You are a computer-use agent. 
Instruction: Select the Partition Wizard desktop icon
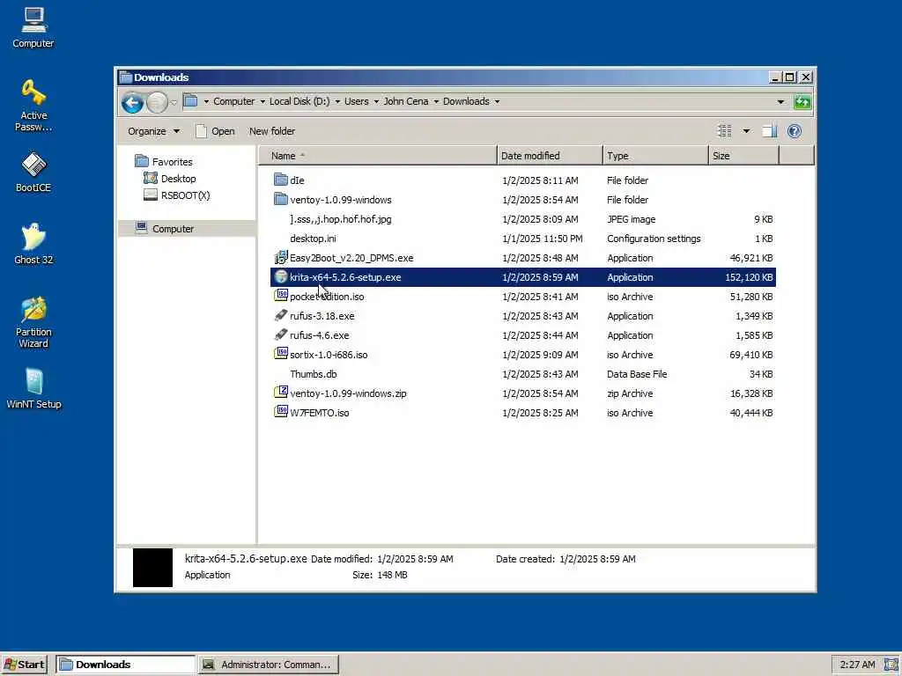33,322
